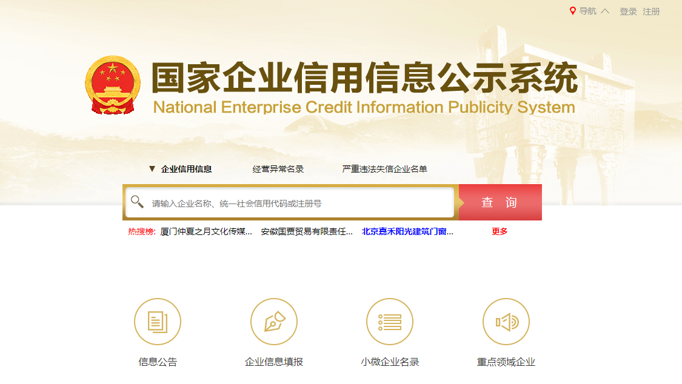
Task: Click the magnifying glass search icon
Action: (138, 202)
